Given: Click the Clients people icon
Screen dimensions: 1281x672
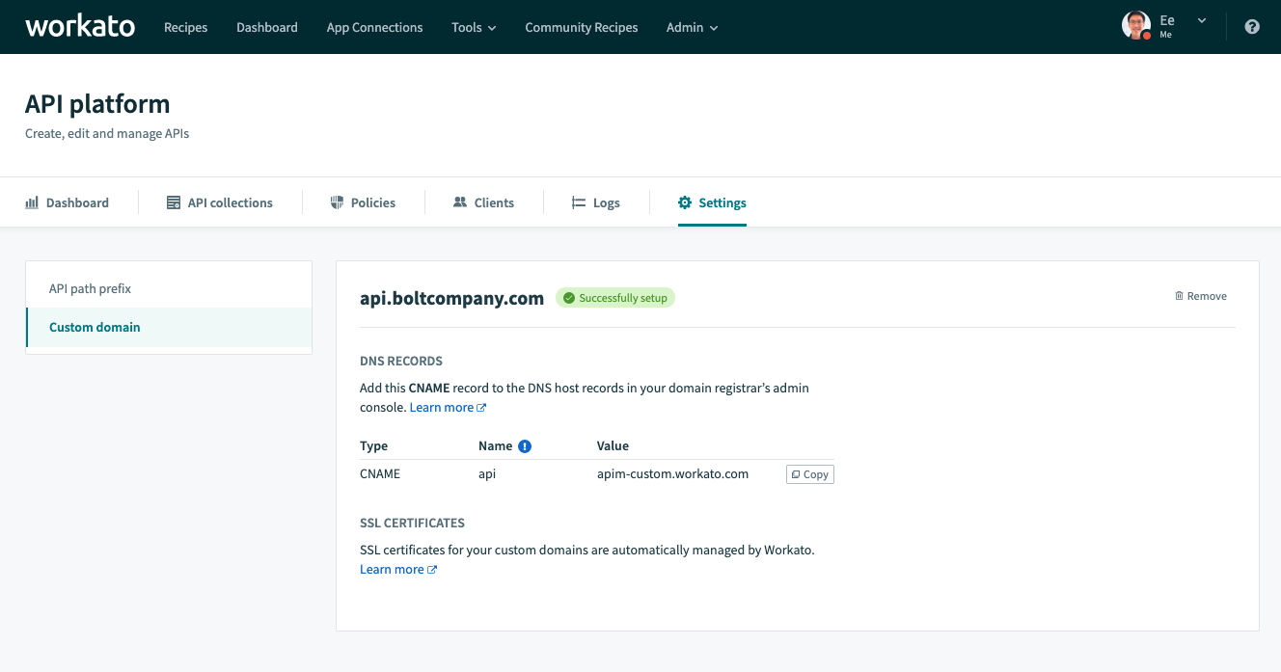Looking at the screenshot, I should pos(460,202).
